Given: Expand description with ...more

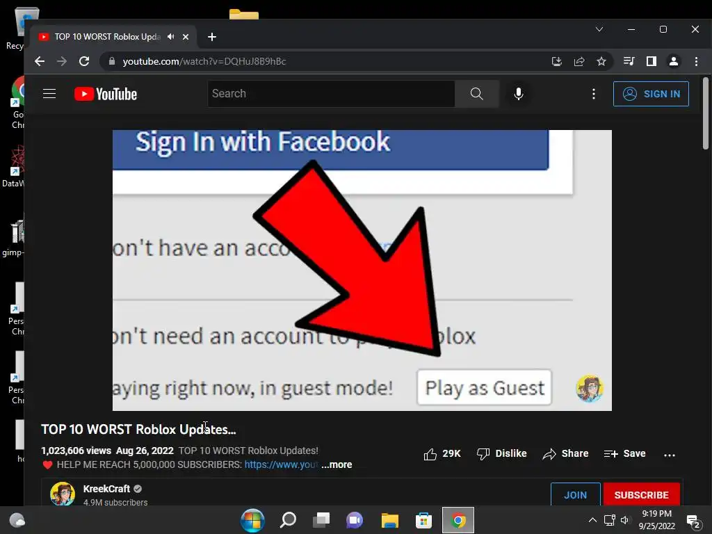Looking at the screenshot, I should (x=337, y=464).
